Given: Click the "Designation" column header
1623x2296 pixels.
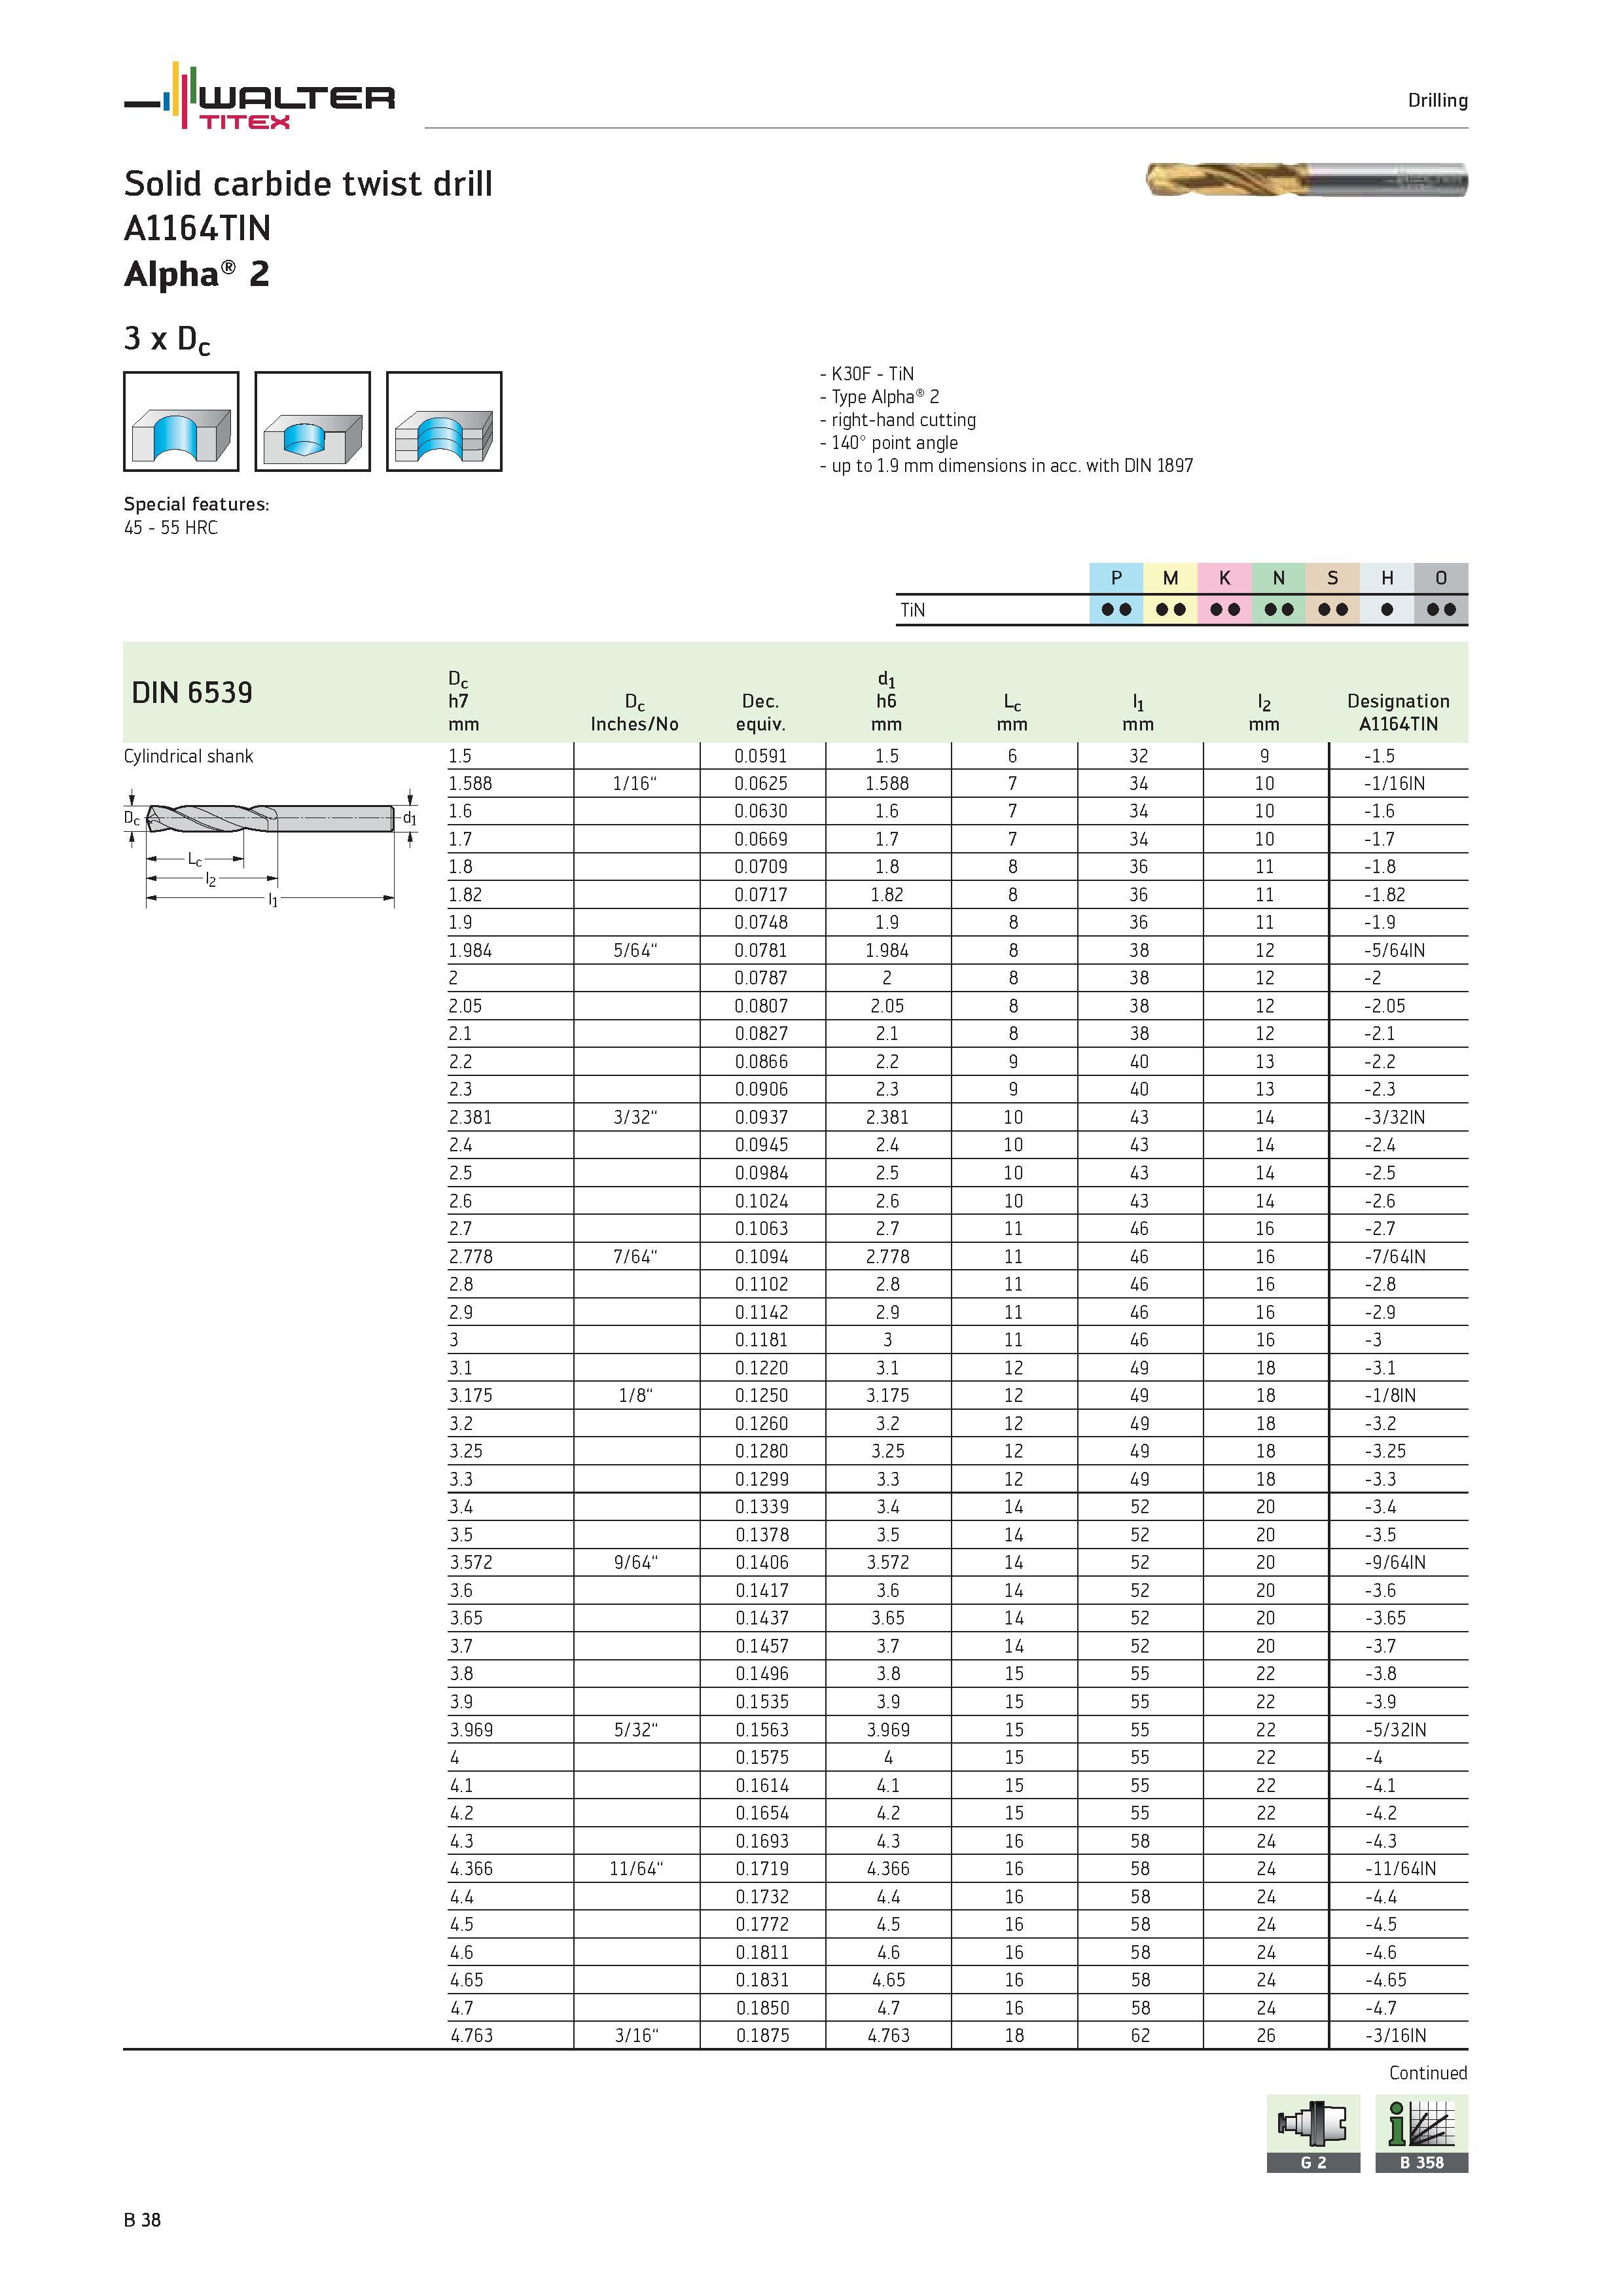Looking at the screenshot, I should pos(1398,701).
